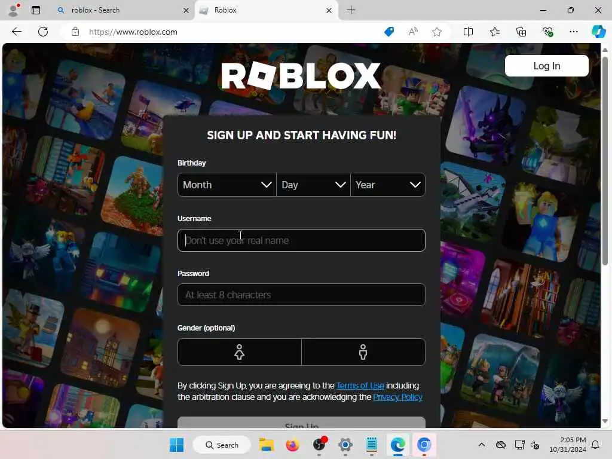Image resolution: width=612 pixels, height=459 pixels.
Task: Open the notification bell
Action: [x=596, y=445]
